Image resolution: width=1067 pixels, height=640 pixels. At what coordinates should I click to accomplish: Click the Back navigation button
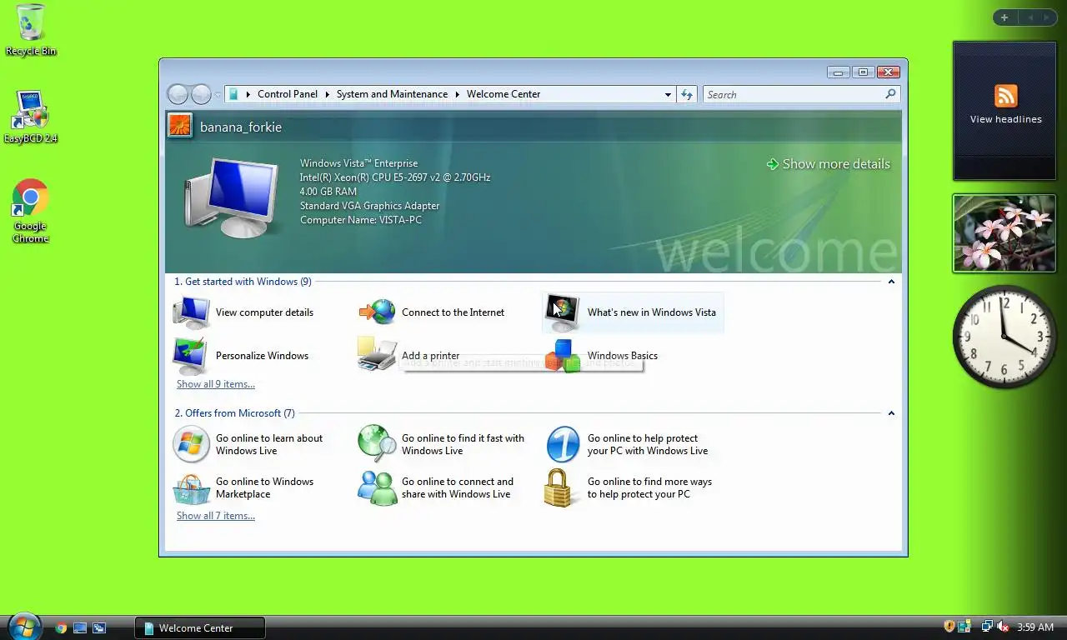(178, 94)
